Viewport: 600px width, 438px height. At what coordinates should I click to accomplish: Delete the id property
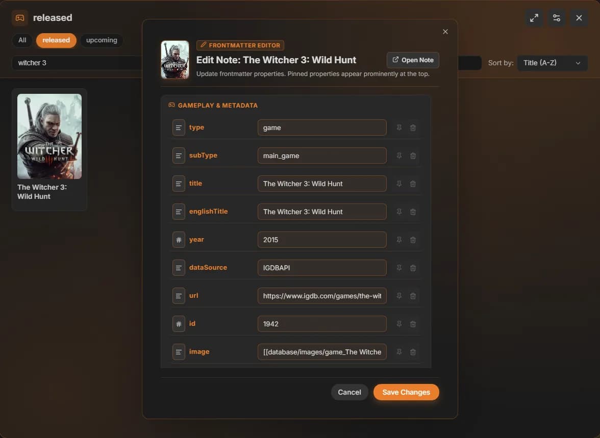(413, 324)
